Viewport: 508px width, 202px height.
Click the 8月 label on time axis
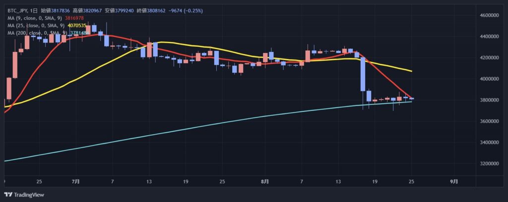[x=265, y=181]
